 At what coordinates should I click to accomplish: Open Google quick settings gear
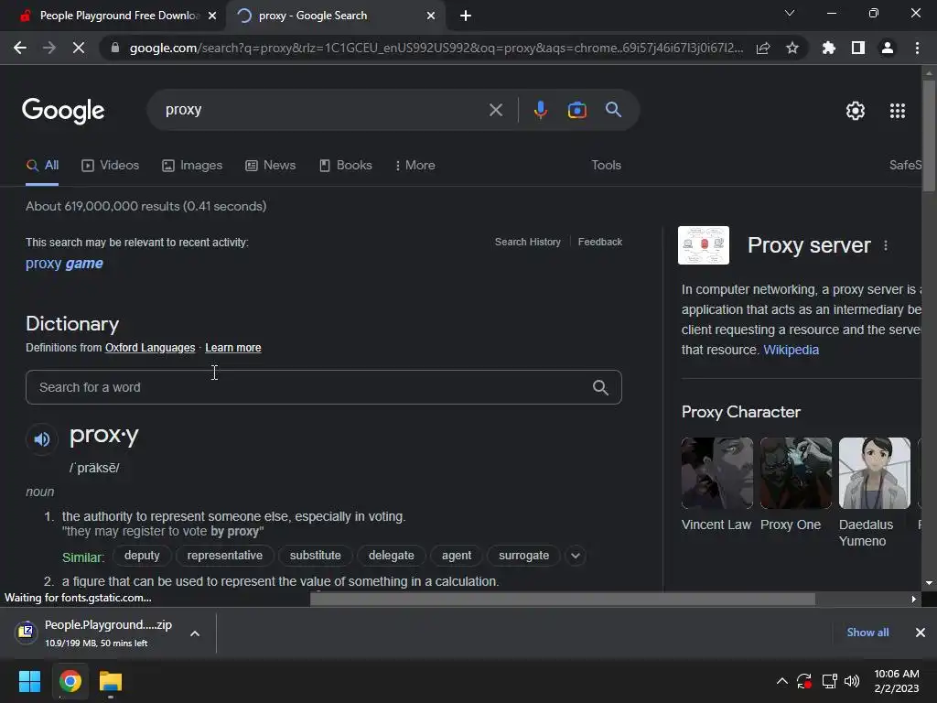coord(856,111)
